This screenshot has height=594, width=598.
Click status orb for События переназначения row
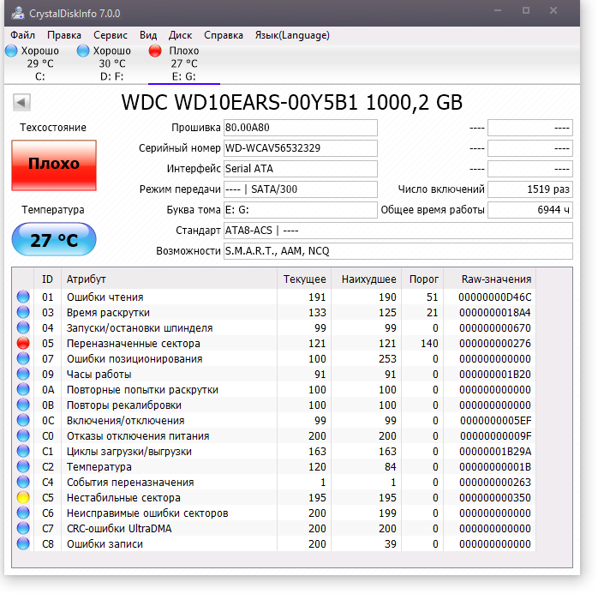23,483
